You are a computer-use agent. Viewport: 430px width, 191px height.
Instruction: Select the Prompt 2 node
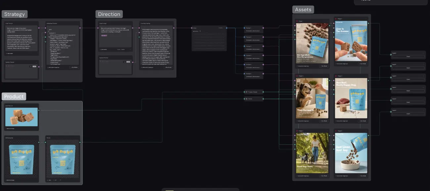(x=254, y=38)
